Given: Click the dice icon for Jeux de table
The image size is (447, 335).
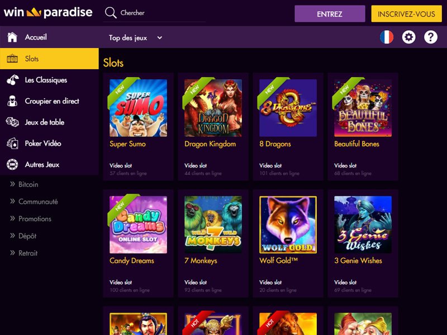Looking at the screenshot, I should coord(12,122).
